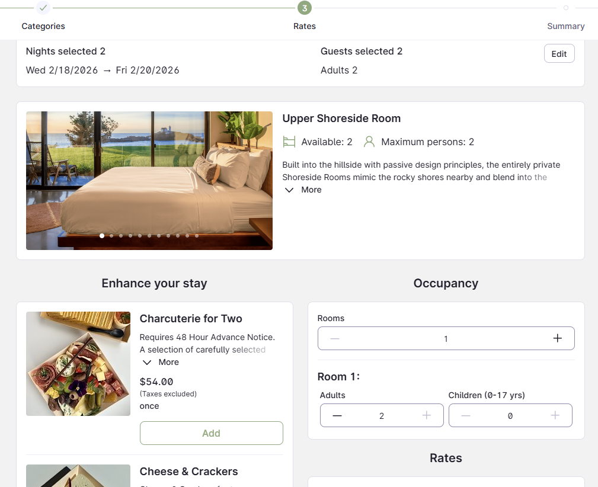Select the first carousel dot on the room photo
The width and height of the screenshot is (598, 487).
tap(101, 235)
